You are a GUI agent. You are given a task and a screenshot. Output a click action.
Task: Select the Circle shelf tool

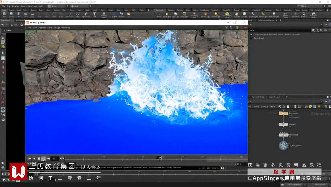[x=54, y=15]
